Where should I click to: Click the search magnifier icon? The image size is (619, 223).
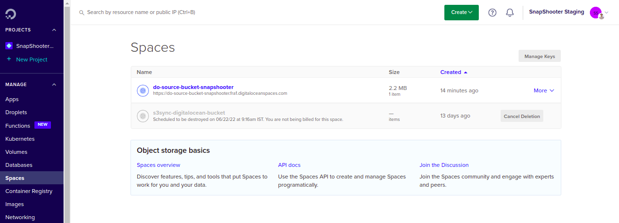click(81, 12)
